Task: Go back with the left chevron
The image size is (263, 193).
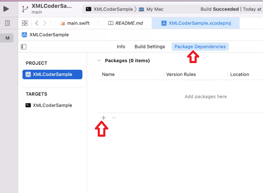Action: [x=37, y=23]
